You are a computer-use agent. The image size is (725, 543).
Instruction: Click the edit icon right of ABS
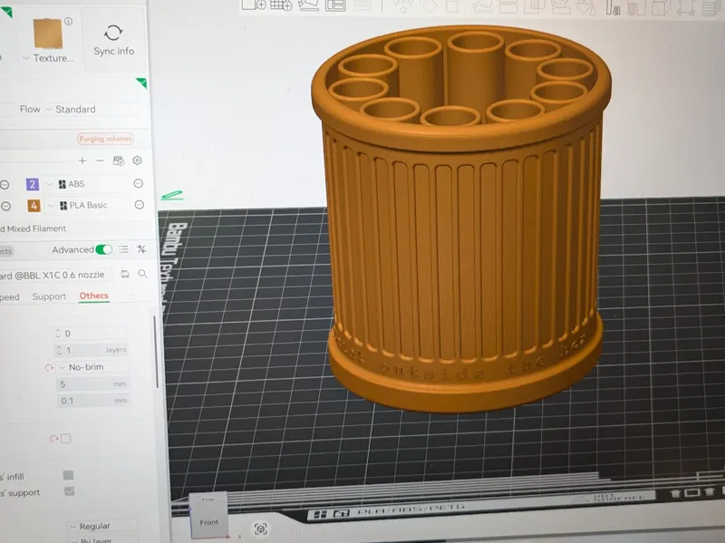click(139, 184)
